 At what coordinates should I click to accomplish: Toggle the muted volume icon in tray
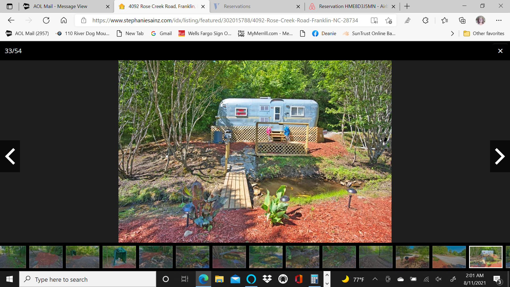pyautogui.click(x=439, y=279)
